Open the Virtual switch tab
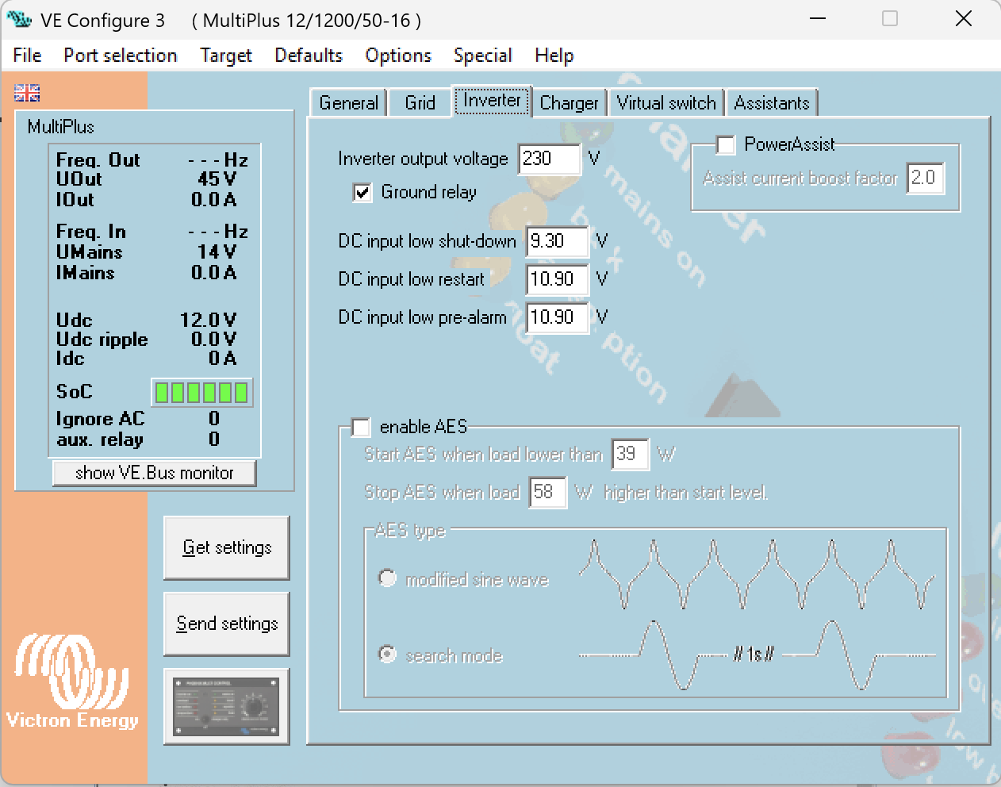The image size is (1001, 787). tap(666, 103)
